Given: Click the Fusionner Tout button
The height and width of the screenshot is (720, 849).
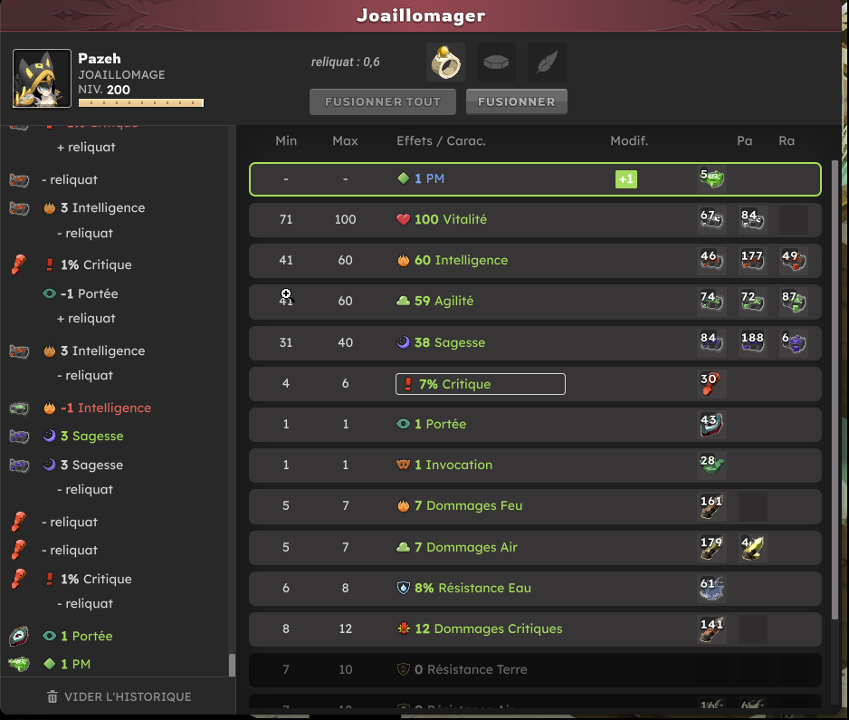Looking at the screenshot, I should (x=383, y=101).
